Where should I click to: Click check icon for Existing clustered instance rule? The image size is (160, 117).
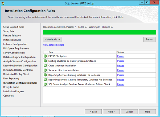click(x=45, y=61)
